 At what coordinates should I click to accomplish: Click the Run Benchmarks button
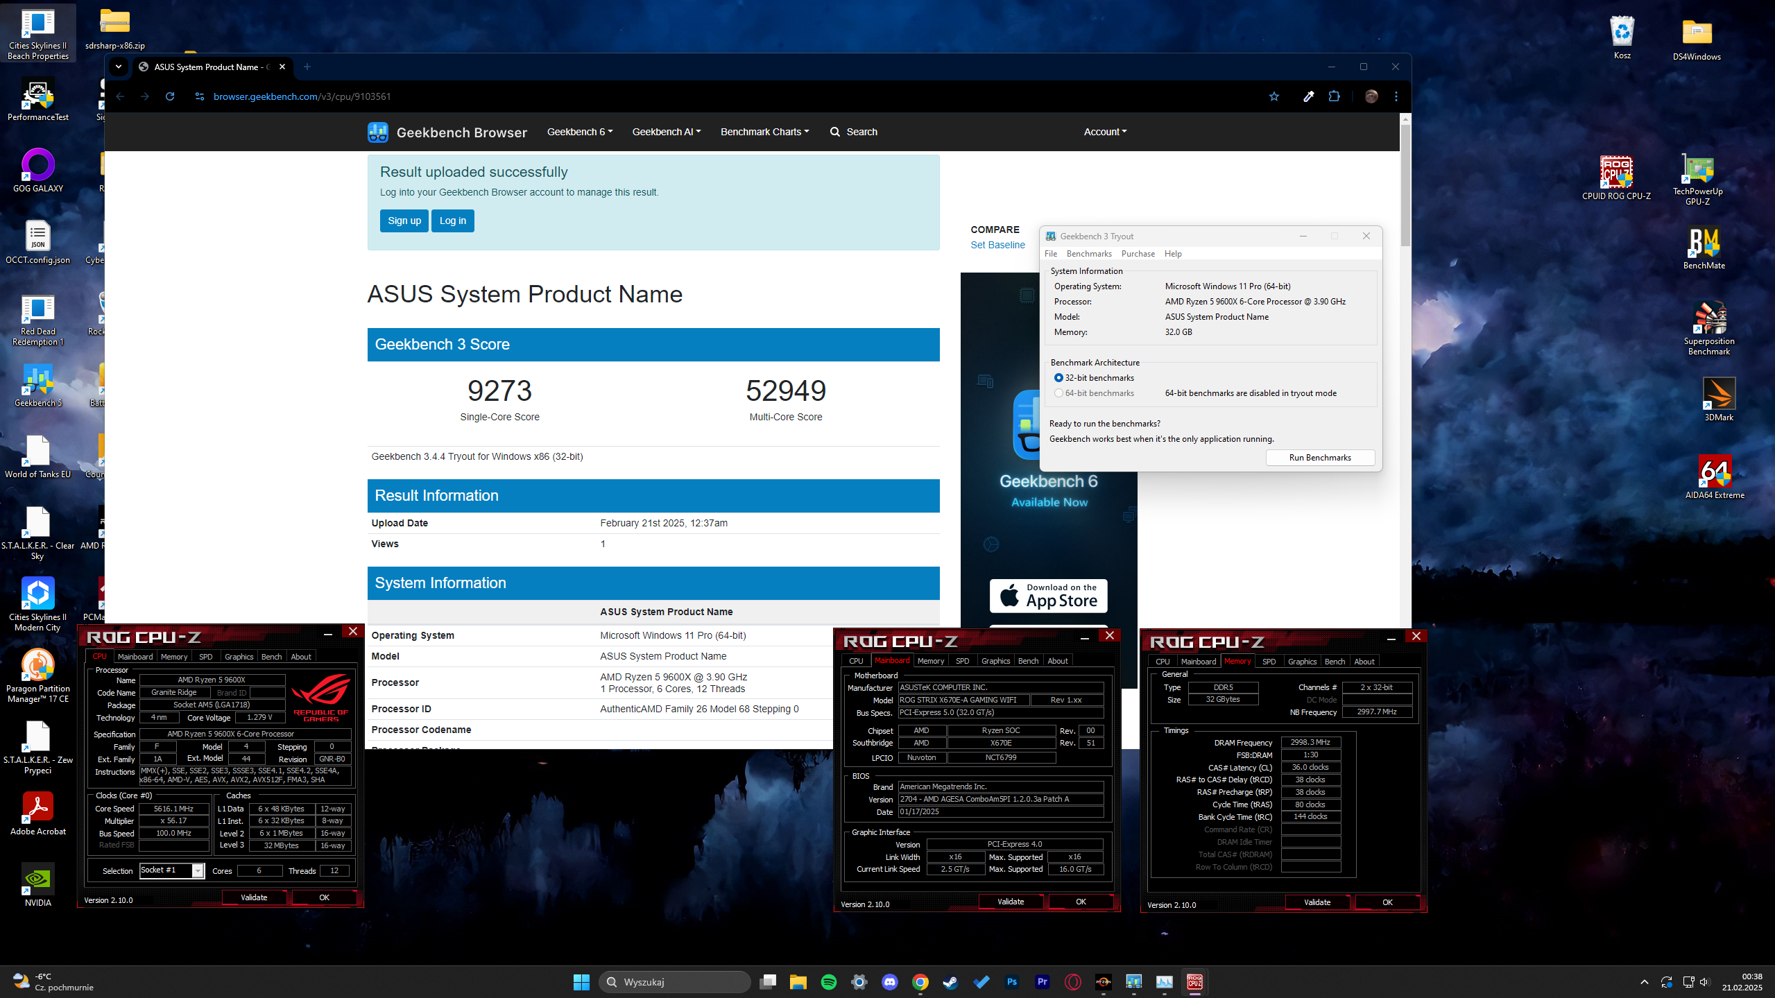click(x=1320, y=458)
